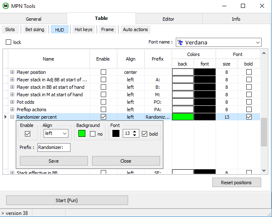272x217 pixels.
Task: Decrease font size with spinner down arrow
Action: click(x=135, y=135)
